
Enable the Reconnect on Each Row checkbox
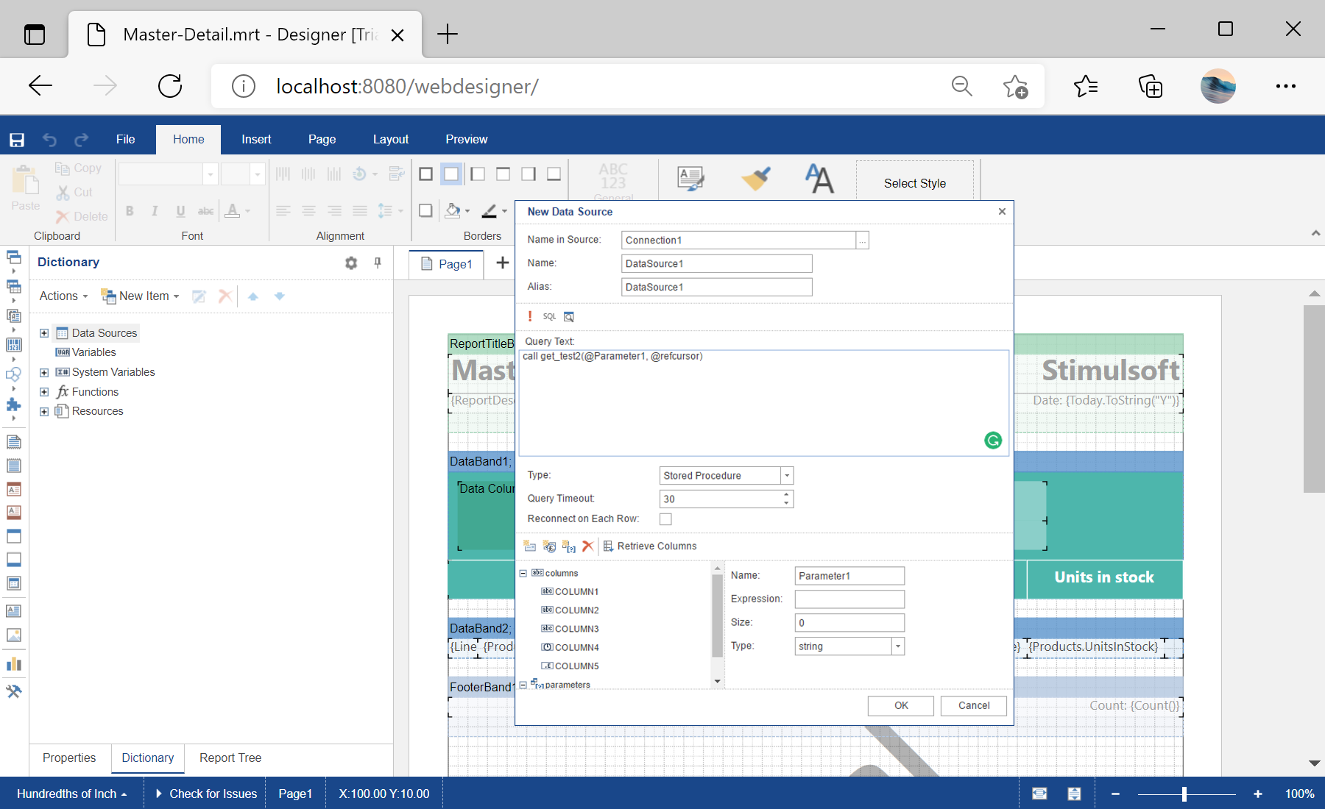click(665, 518)
